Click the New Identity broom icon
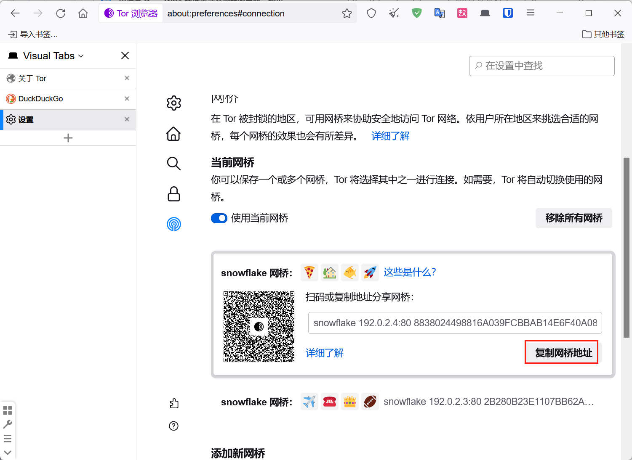The width and height of the screenshot is (632, 460). (x=394, y=13)
